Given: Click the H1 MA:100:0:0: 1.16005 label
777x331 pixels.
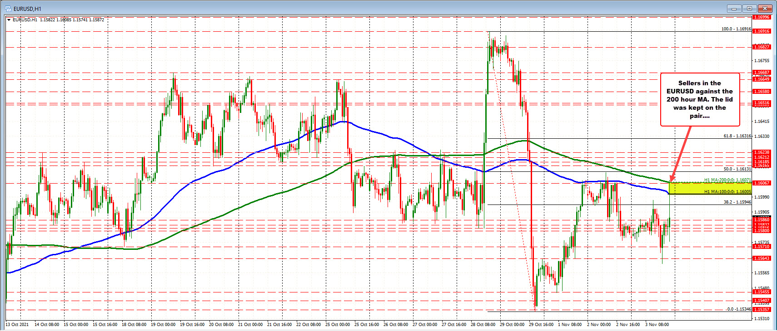Looking at the screenshot, I should pos(727,192).
